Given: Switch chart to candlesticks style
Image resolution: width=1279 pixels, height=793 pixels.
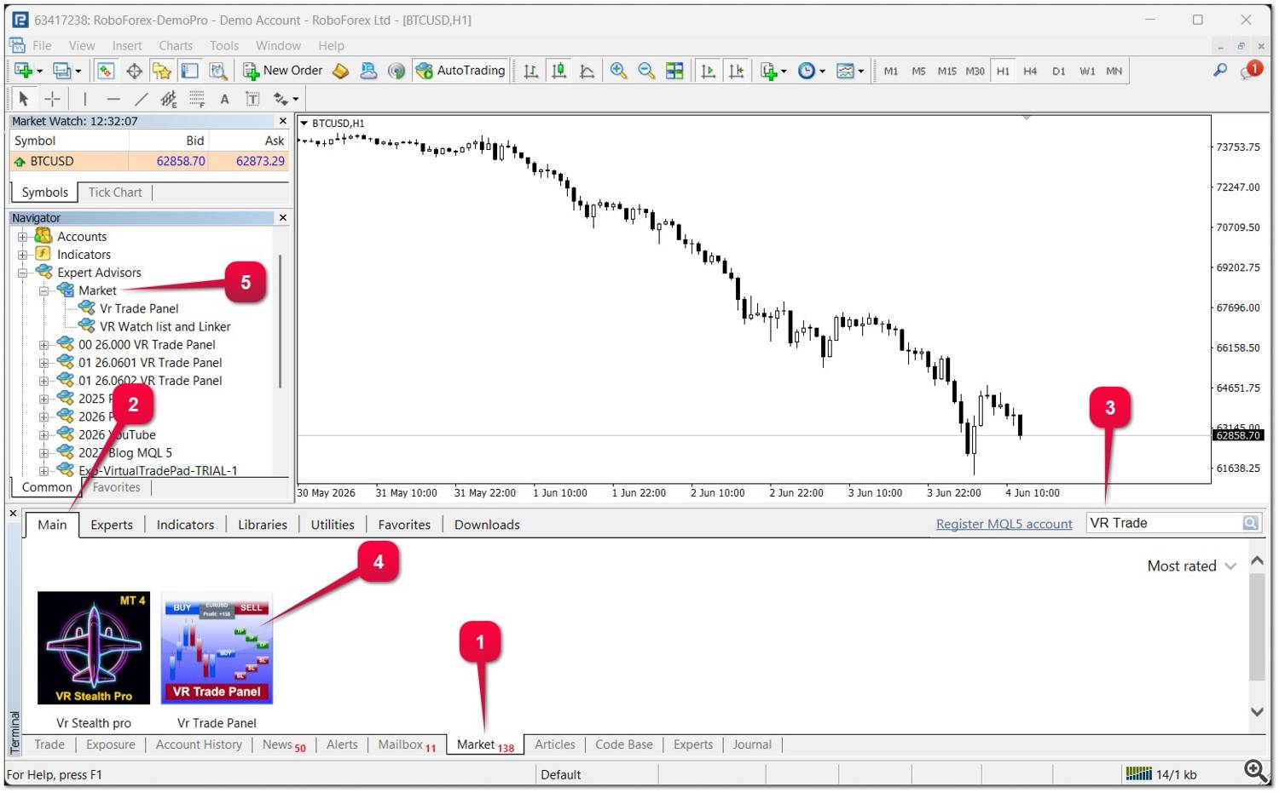Looking at the screenshot, I should tap(559, 71).
